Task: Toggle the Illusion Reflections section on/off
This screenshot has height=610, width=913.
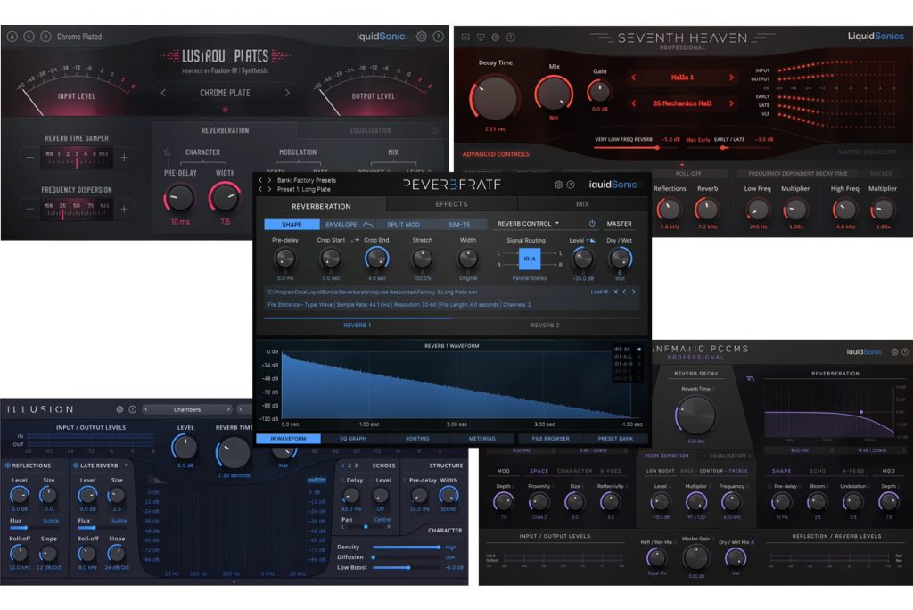Action: [x=9, y=466]
